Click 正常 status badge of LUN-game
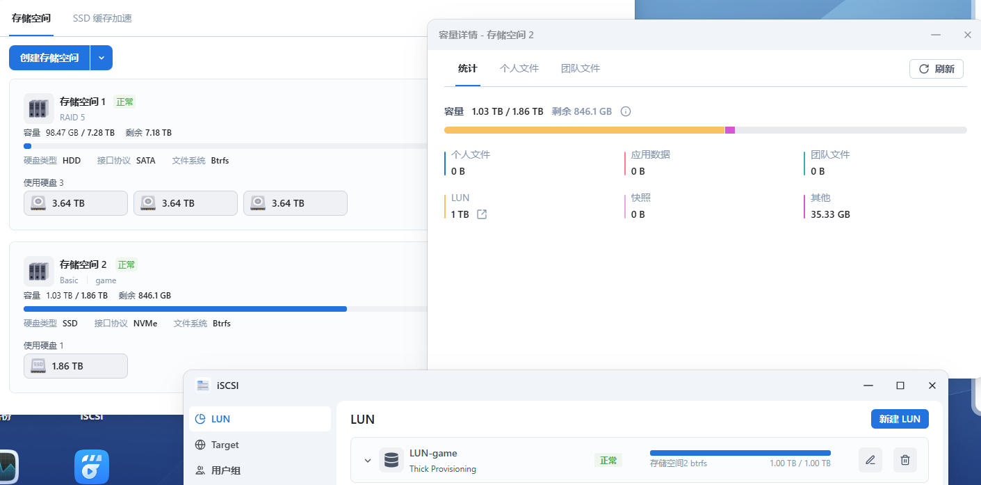The image size is (981, 485). tap(608, 460)
